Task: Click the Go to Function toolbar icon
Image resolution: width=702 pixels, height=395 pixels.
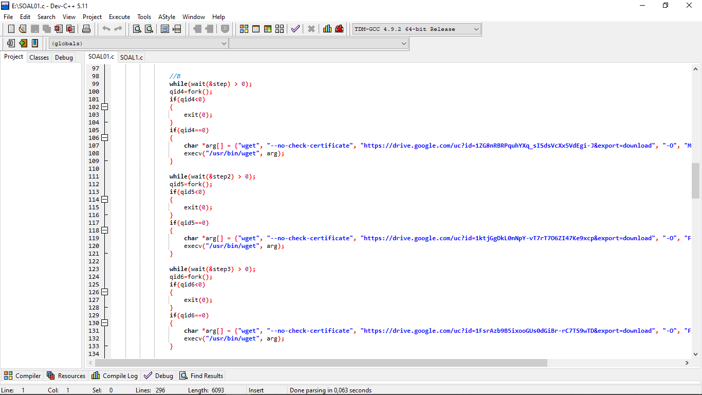Action: point(165,29)
